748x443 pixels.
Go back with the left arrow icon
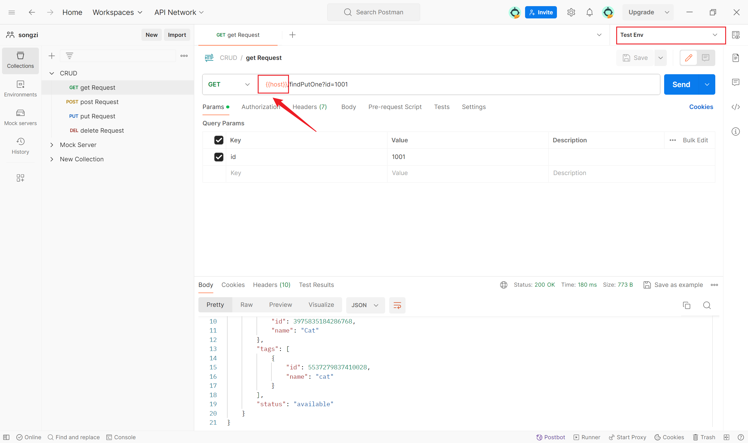pos(32,12)
